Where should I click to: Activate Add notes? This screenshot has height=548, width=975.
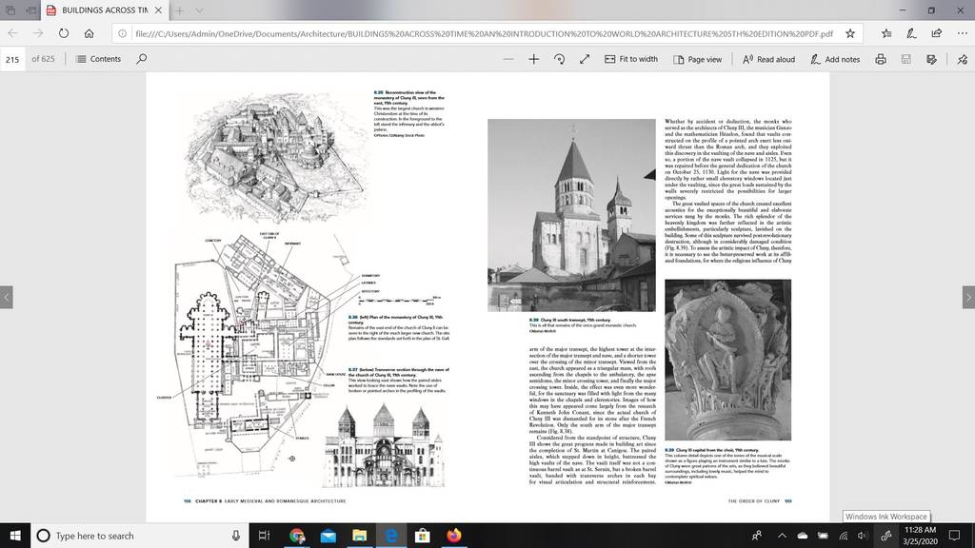(x=834, y=59)
